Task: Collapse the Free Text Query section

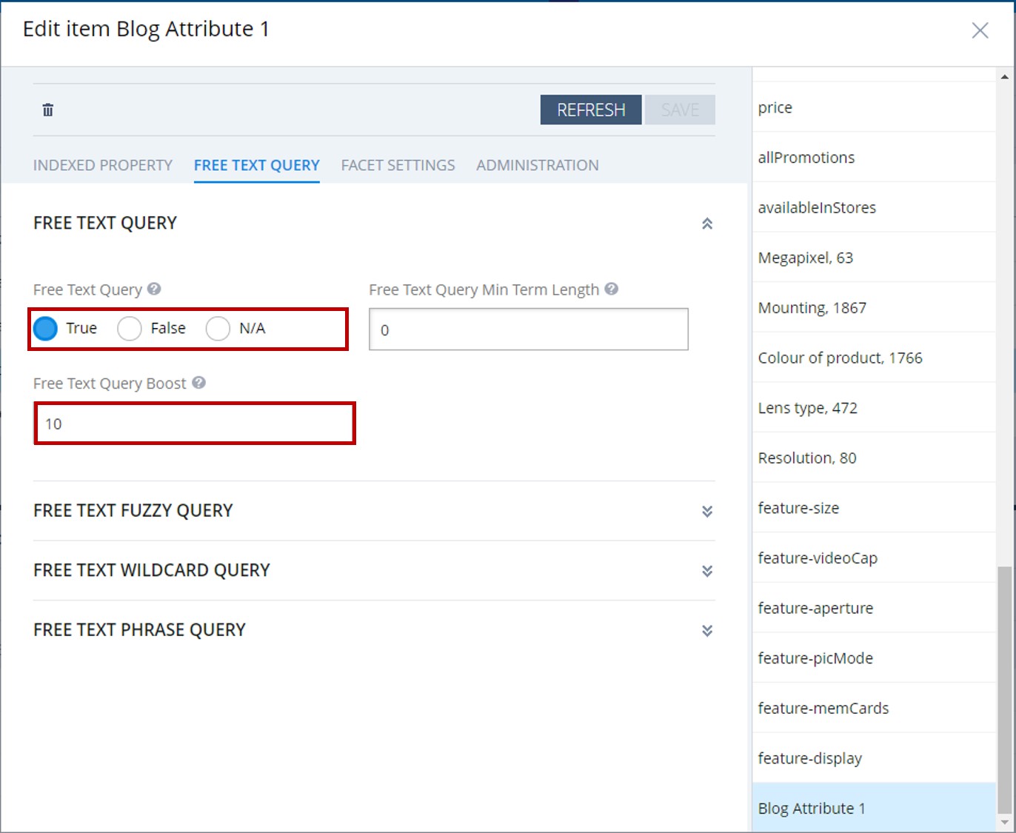Action: coord(707,224)
